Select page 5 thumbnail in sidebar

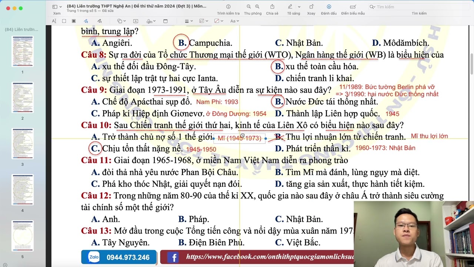(x=22, y=236)
